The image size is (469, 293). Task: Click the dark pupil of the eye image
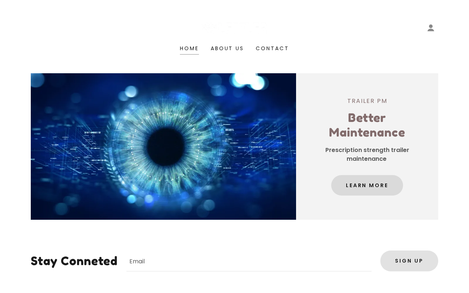click(x=166, y=146)
